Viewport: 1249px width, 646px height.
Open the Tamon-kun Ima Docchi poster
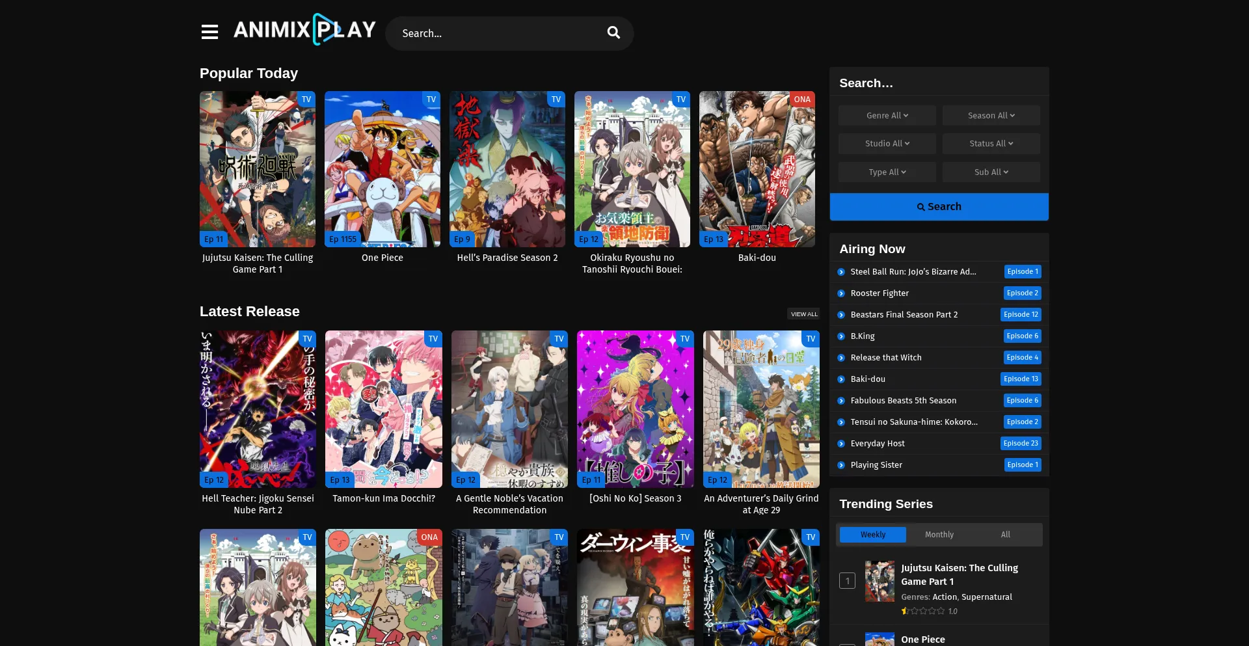(x=384, y=409)
